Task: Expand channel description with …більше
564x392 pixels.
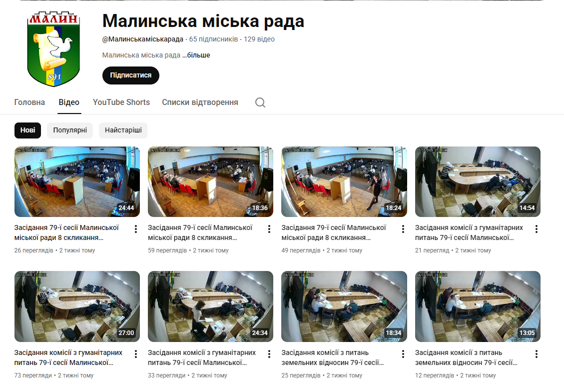Action: pos(196,55)
